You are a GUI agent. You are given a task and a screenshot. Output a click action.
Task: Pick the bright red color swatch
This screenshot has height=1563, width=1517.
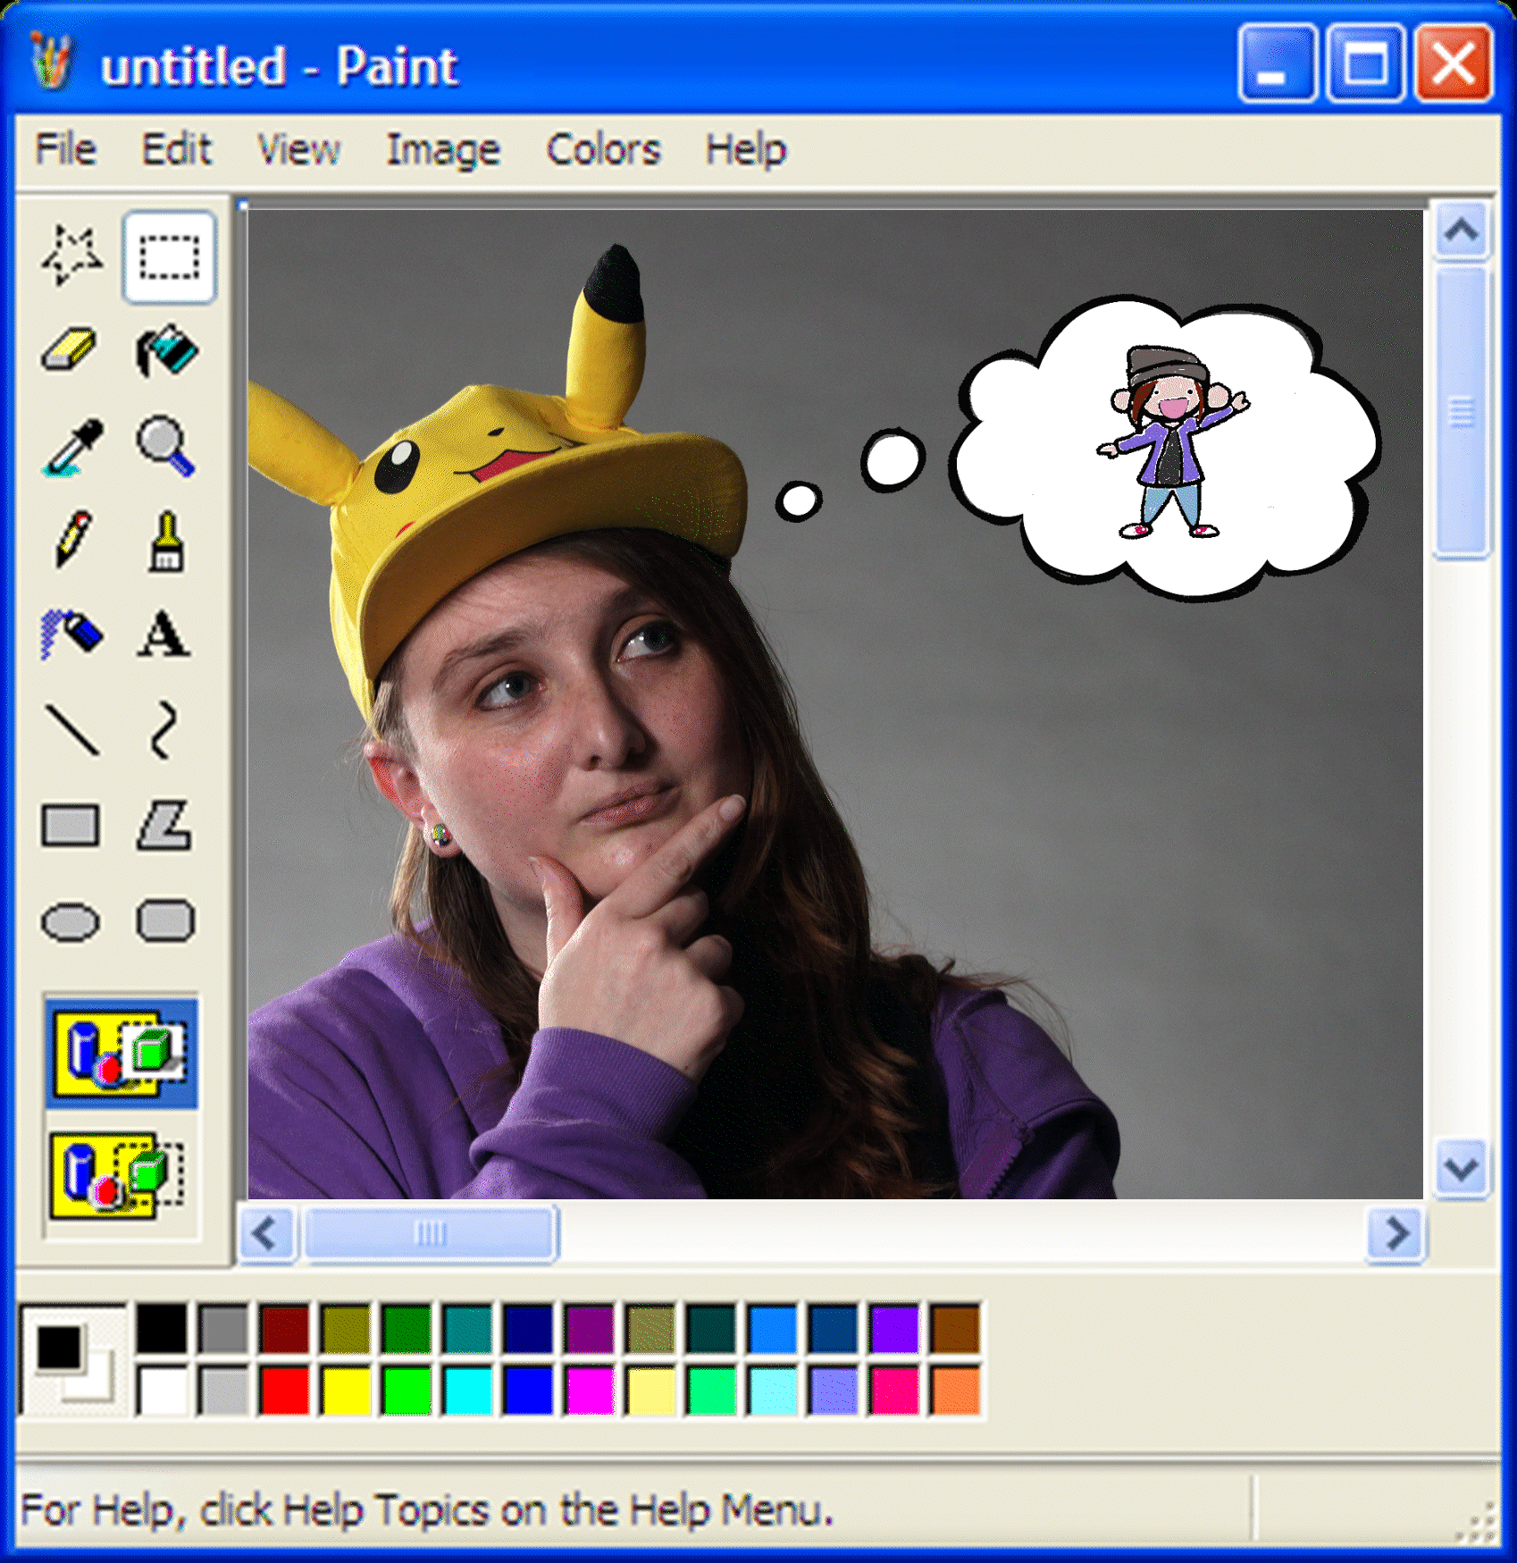point(284,1391)
